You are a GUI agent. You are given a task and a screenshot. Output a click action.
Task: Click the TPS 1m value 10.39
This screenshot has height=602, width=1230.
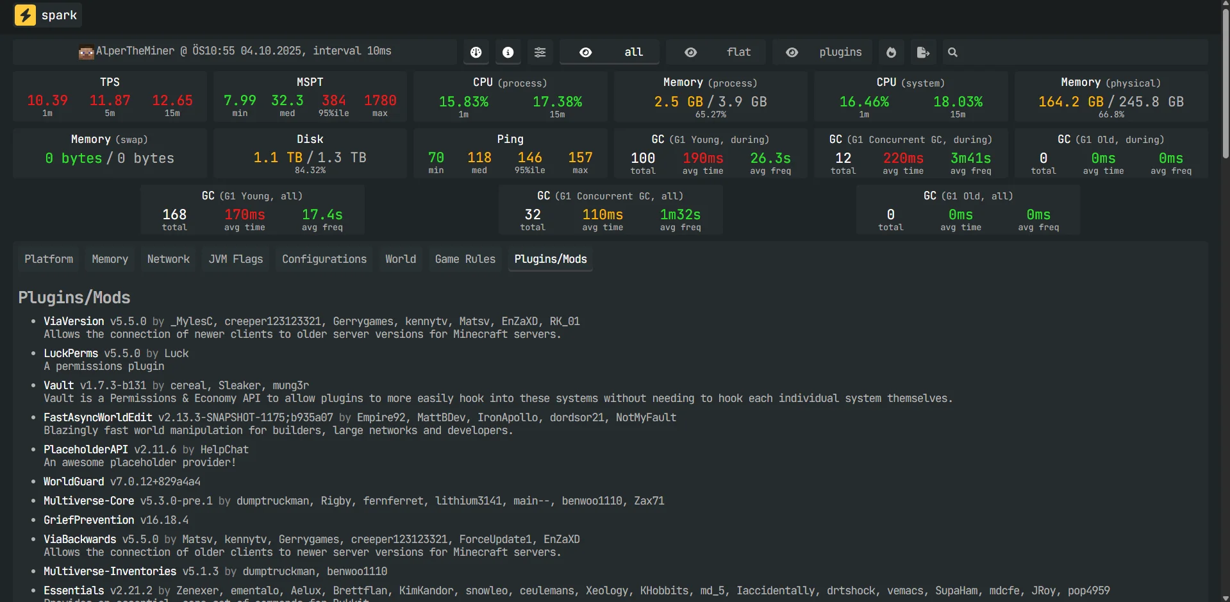47,101
